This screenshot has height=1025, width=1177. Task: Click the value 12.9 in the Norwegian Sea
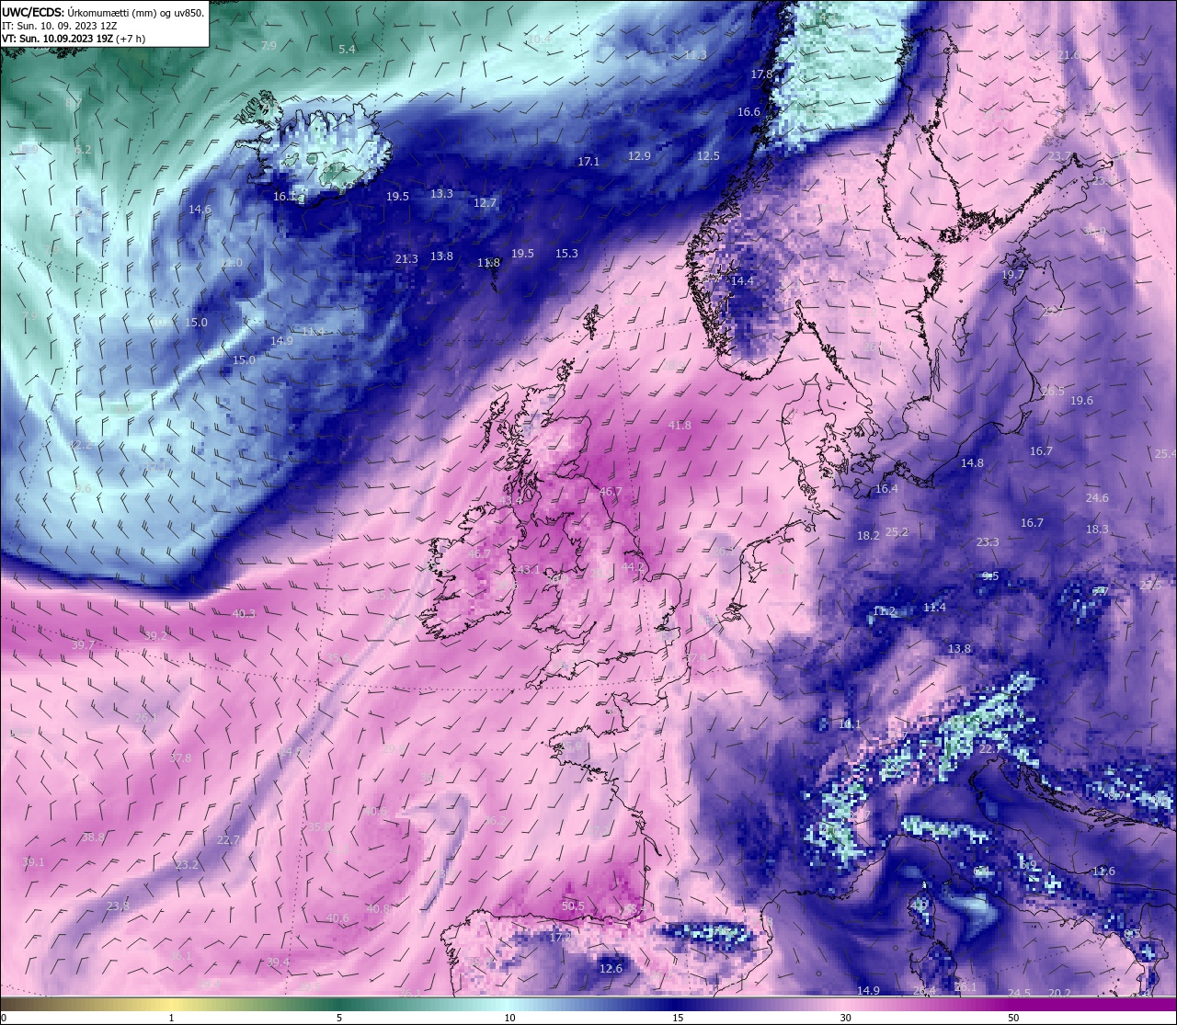[x=639, y=156]
